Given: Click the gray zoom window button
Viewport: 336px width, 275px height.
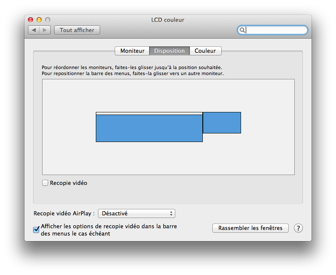Looking at the screenshot, I should pos(48,20).
